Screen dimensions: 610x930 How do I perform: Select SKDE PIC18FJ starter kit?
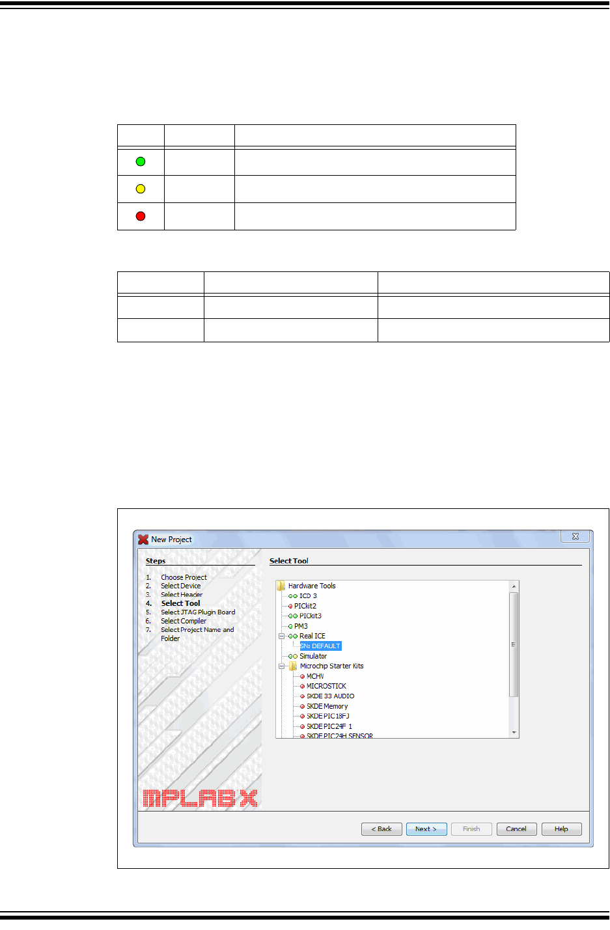pos(328,716)
